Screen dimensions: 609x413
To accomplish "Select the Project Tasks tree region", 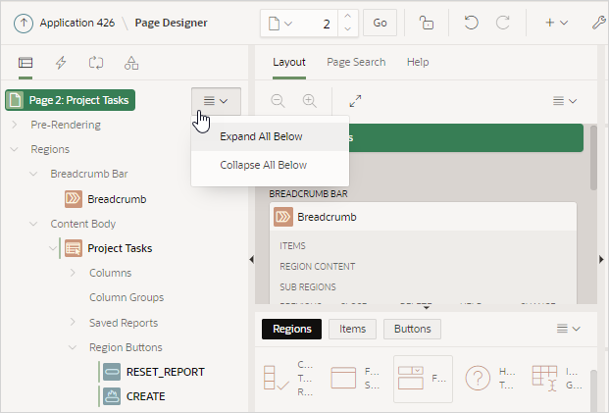I will point(109,248).
